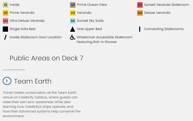Click the SV Sunset Veranda Stateroom badge
This screenshot has width=193, height=121.
(x=140, y=5)
